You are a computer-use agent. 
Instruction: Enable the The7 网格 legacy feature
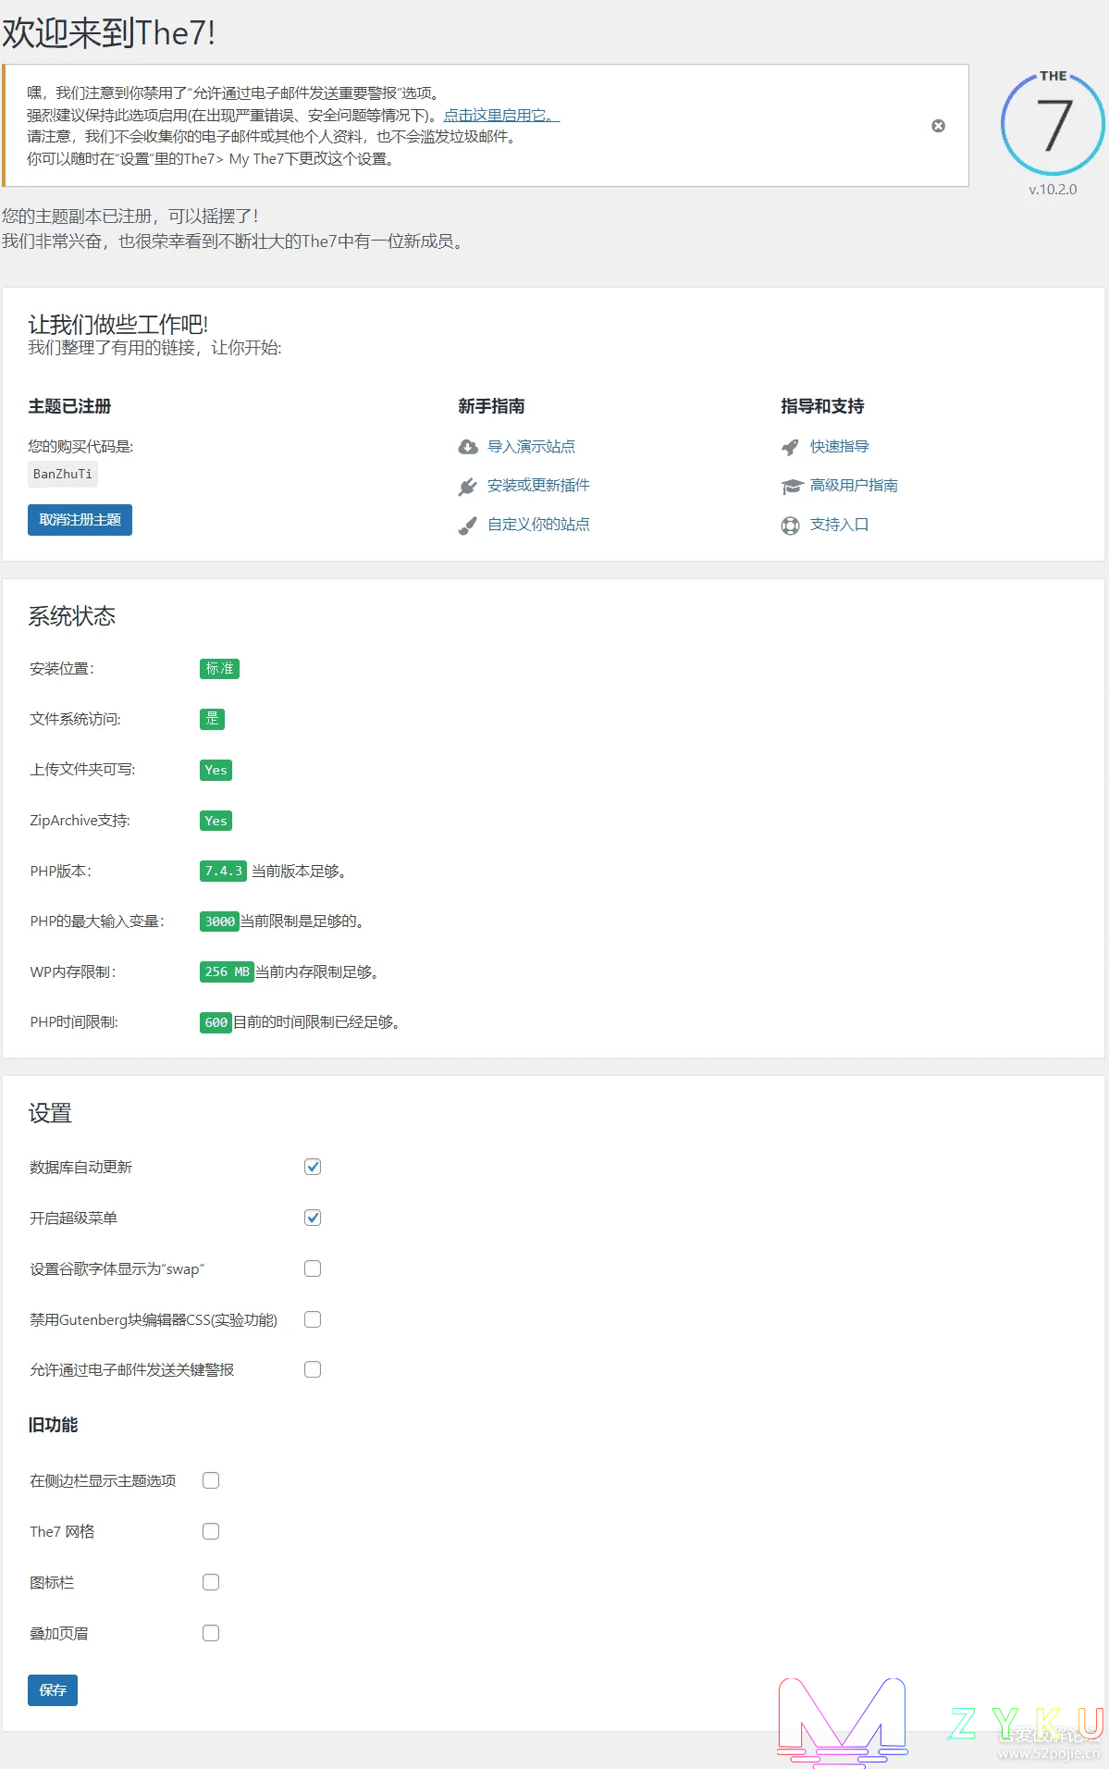211,1531
